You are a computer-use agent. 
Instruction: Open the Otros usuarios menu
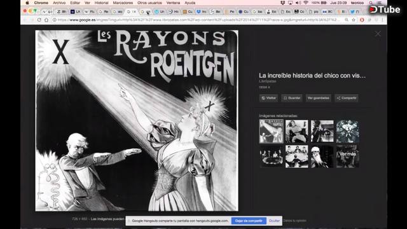pyautogui.click(x=149, y=3)
